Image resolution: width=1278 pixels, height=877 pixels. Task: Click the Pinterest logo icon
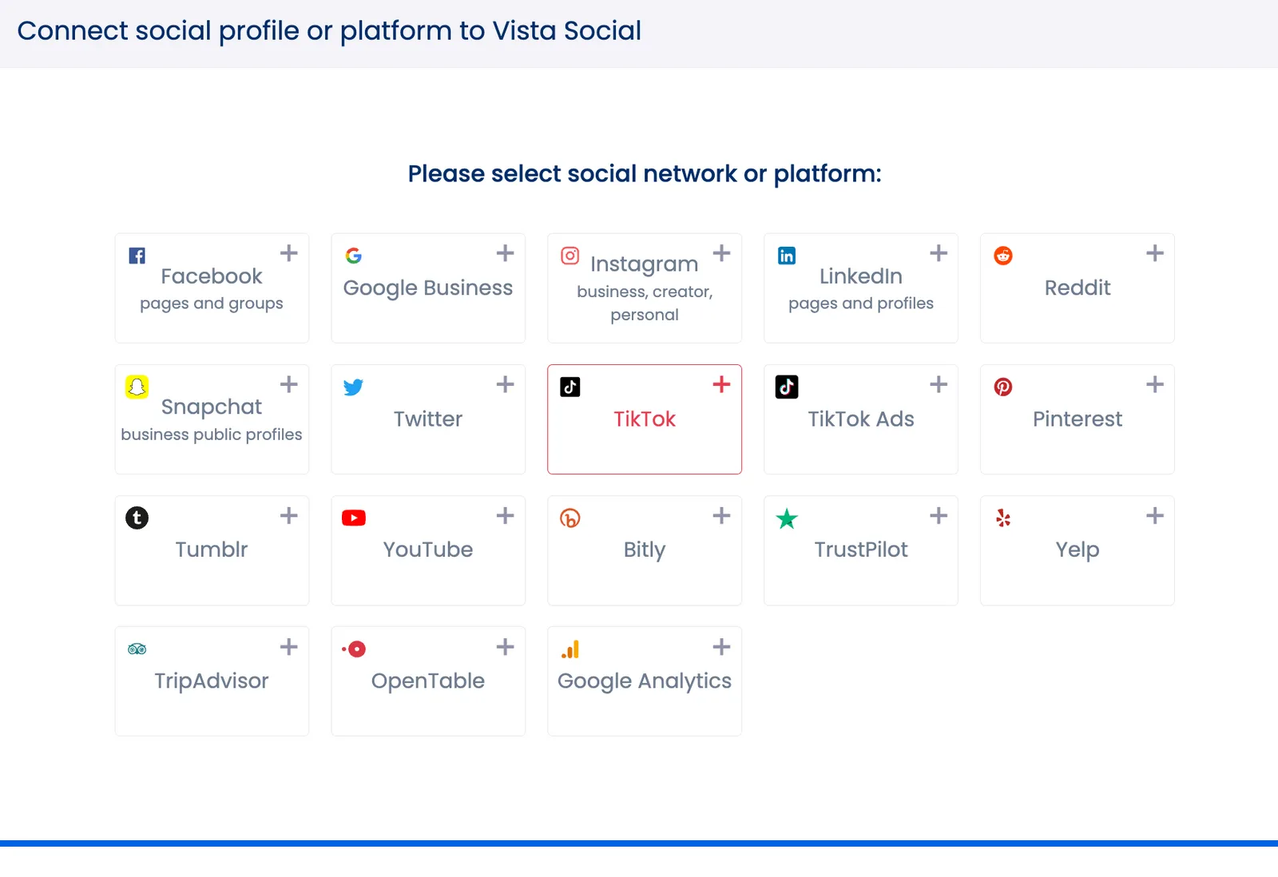tap(1003, 387)
